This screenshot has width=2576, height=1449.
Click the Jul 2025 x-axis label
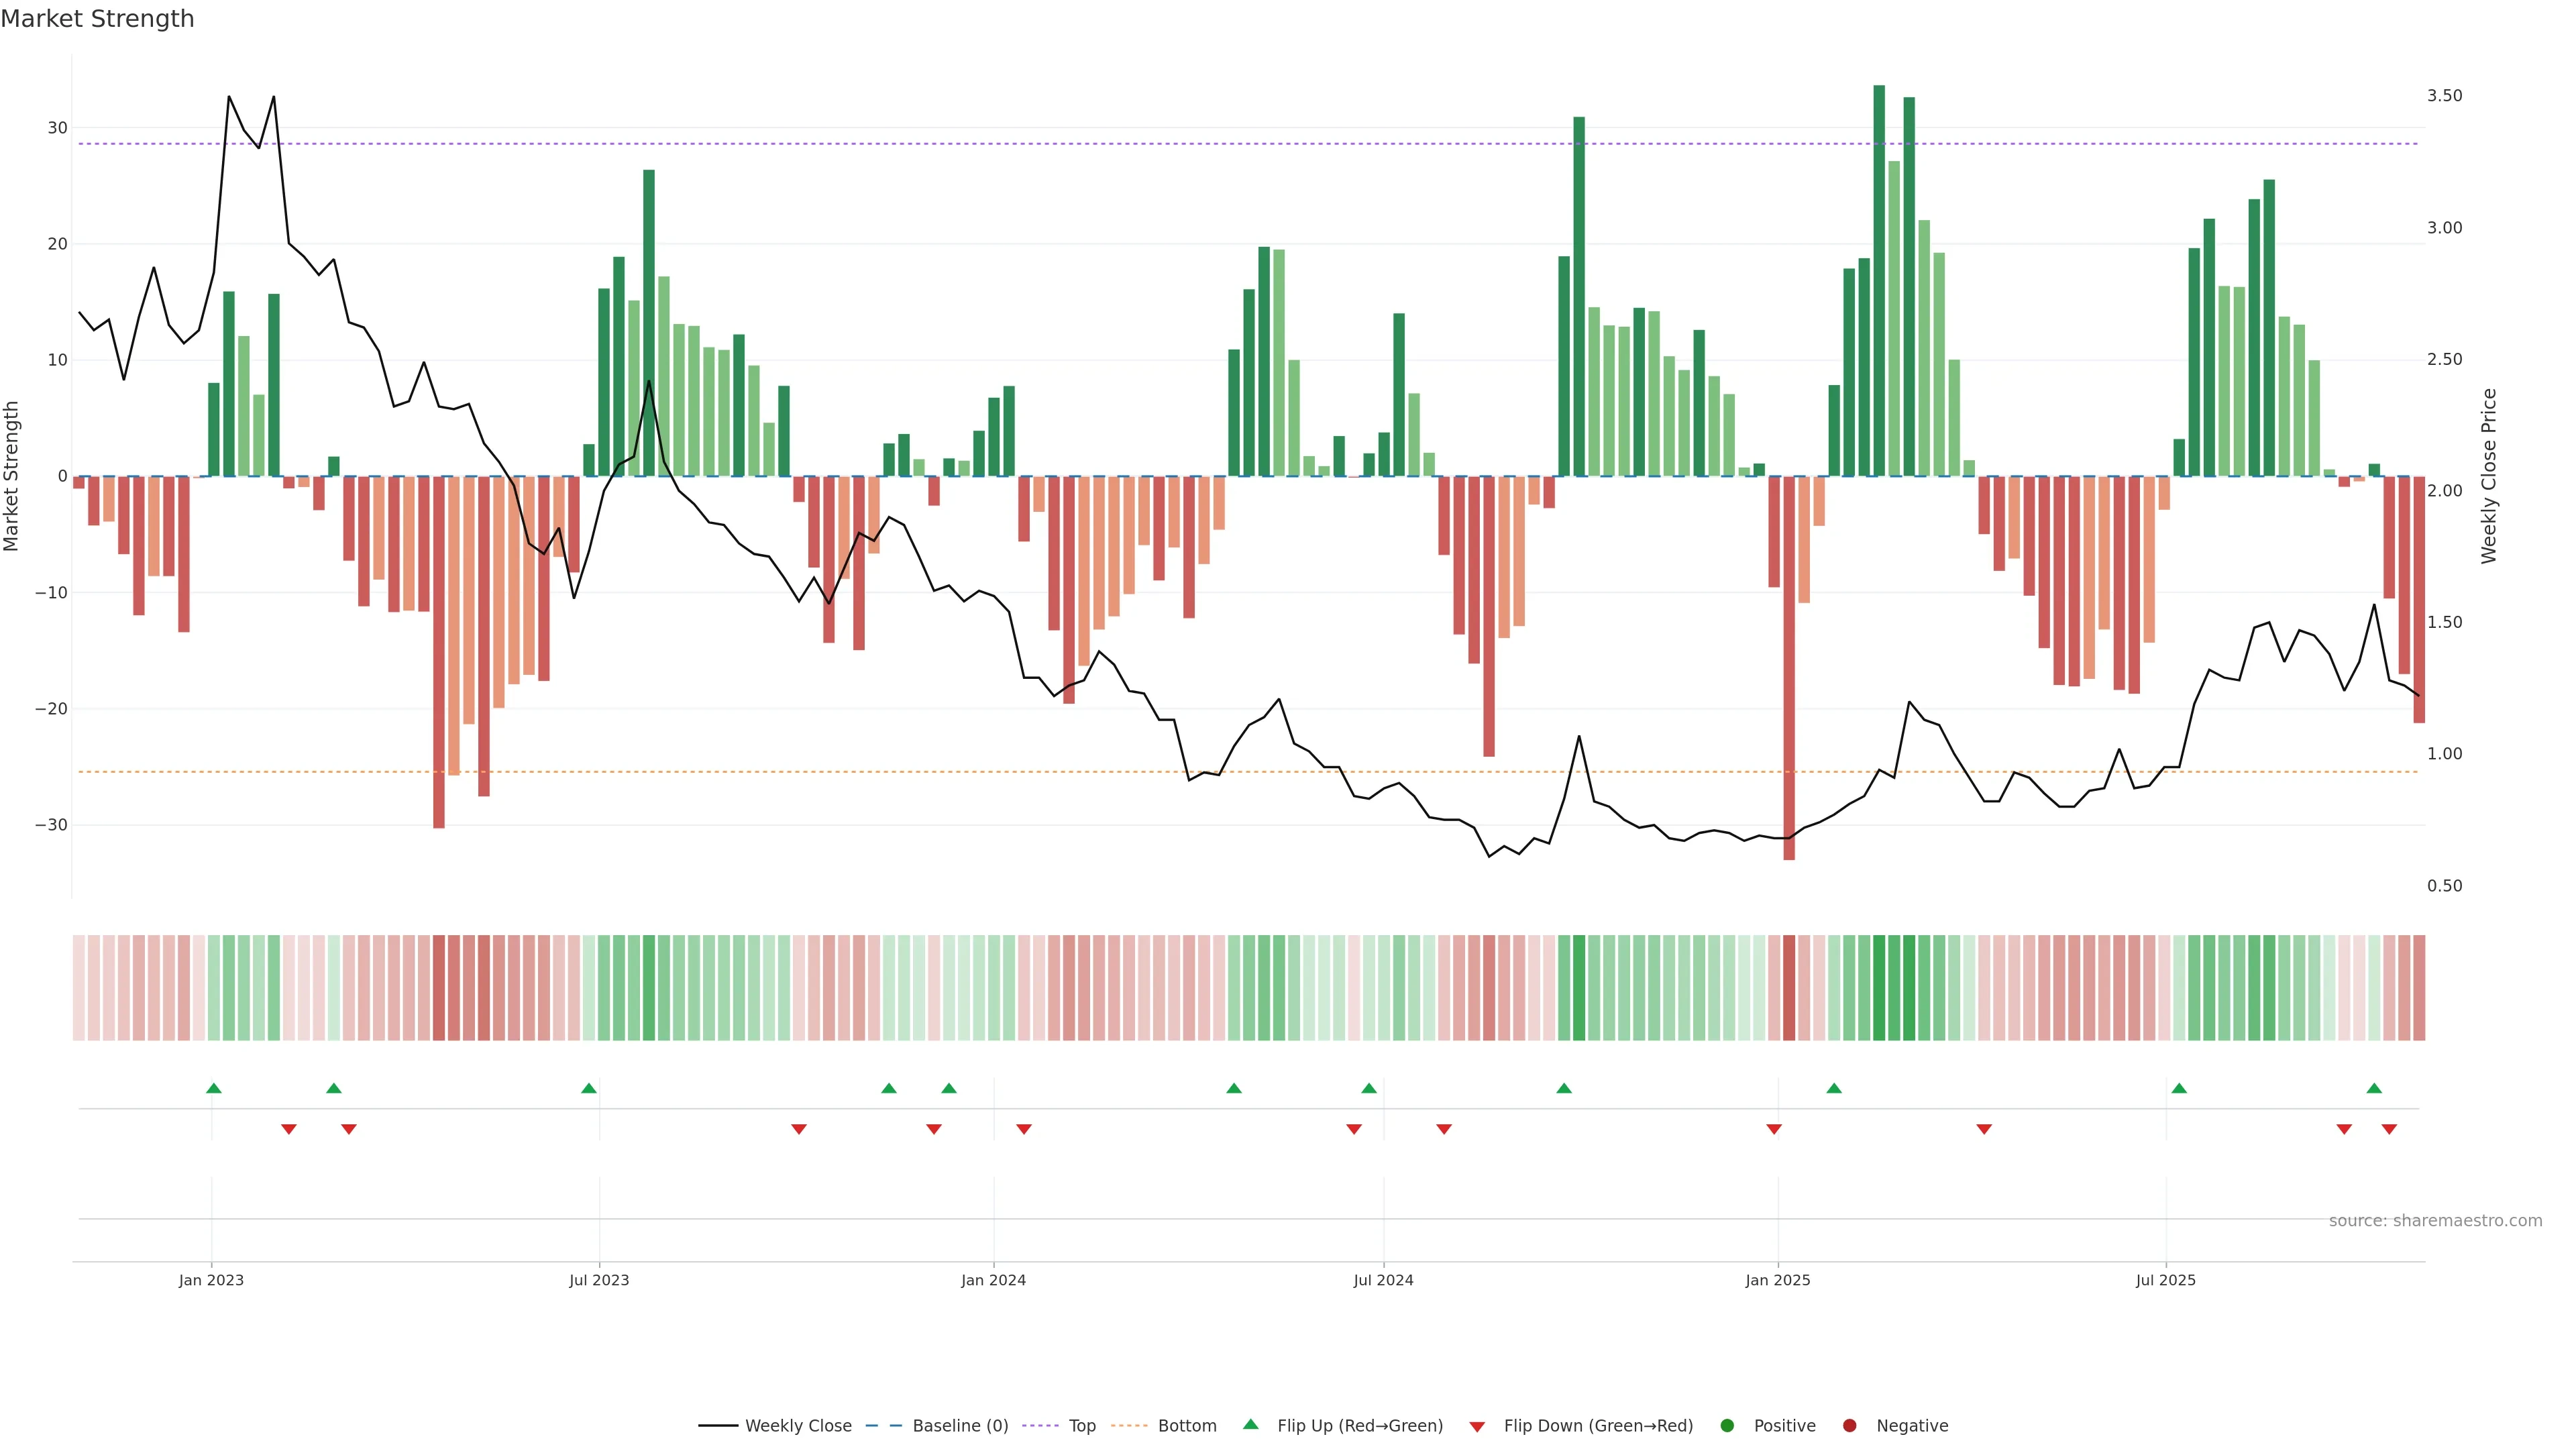pyautogui.click(x=2165, y=1280)
